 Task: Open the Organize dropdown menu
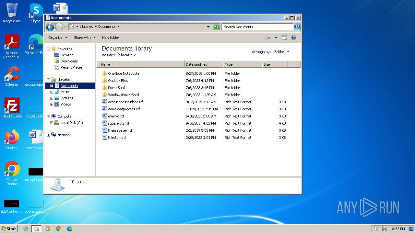pos(58,38)
